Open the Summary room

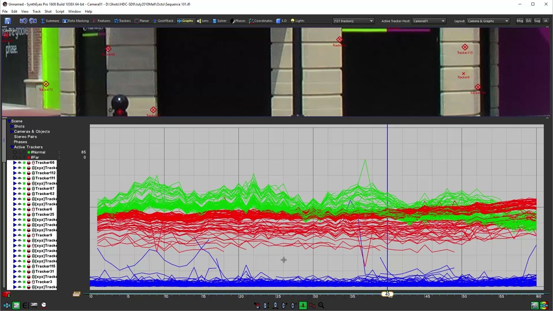click(50, 21)
